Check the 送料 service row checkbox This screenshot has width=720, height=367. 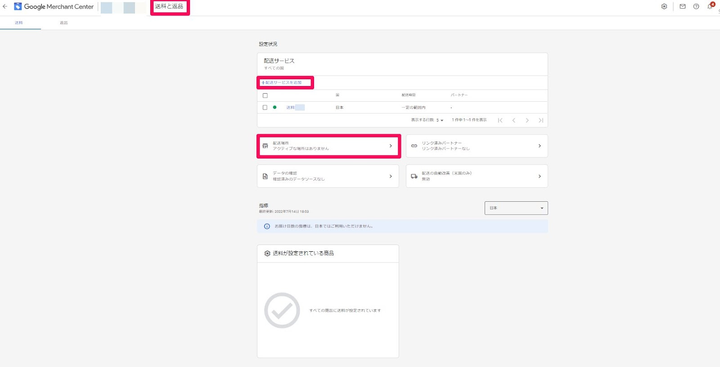(x=265, y=108)
